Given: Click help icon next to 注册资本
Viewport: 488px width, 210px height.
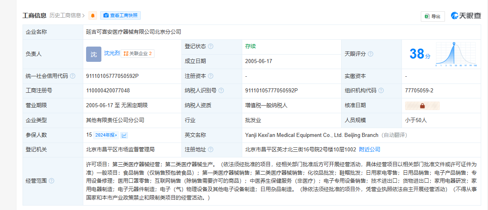Looking at the screenshot, I should pyautogui.click(x=211, y=76).
